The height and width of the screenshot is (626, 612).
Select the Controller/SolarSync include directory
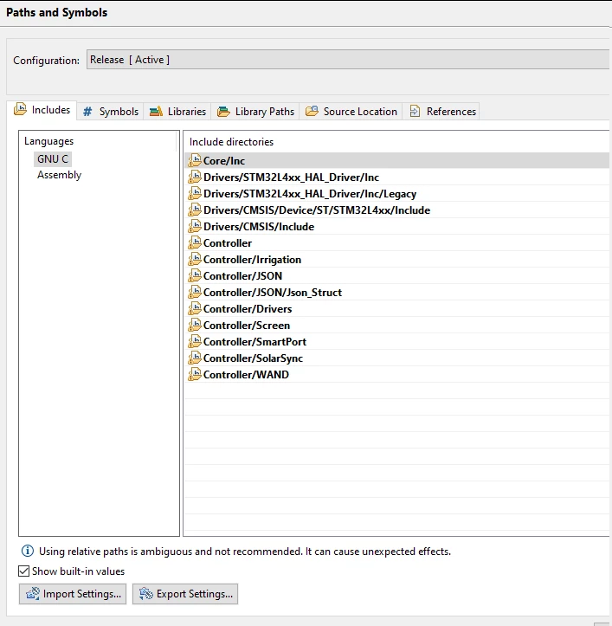[x=396, y=358]
